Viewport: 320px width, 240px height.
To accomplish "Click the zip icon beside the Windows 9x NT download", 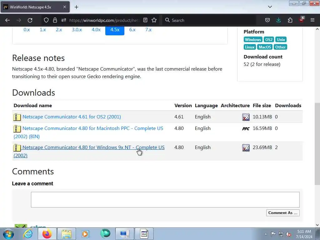I will point(17,148).
